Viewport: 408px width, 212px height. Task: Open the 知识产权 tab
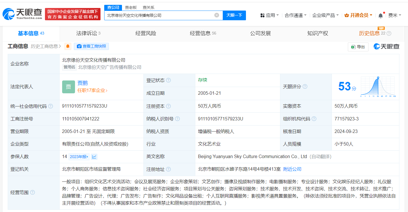point(318,33)
